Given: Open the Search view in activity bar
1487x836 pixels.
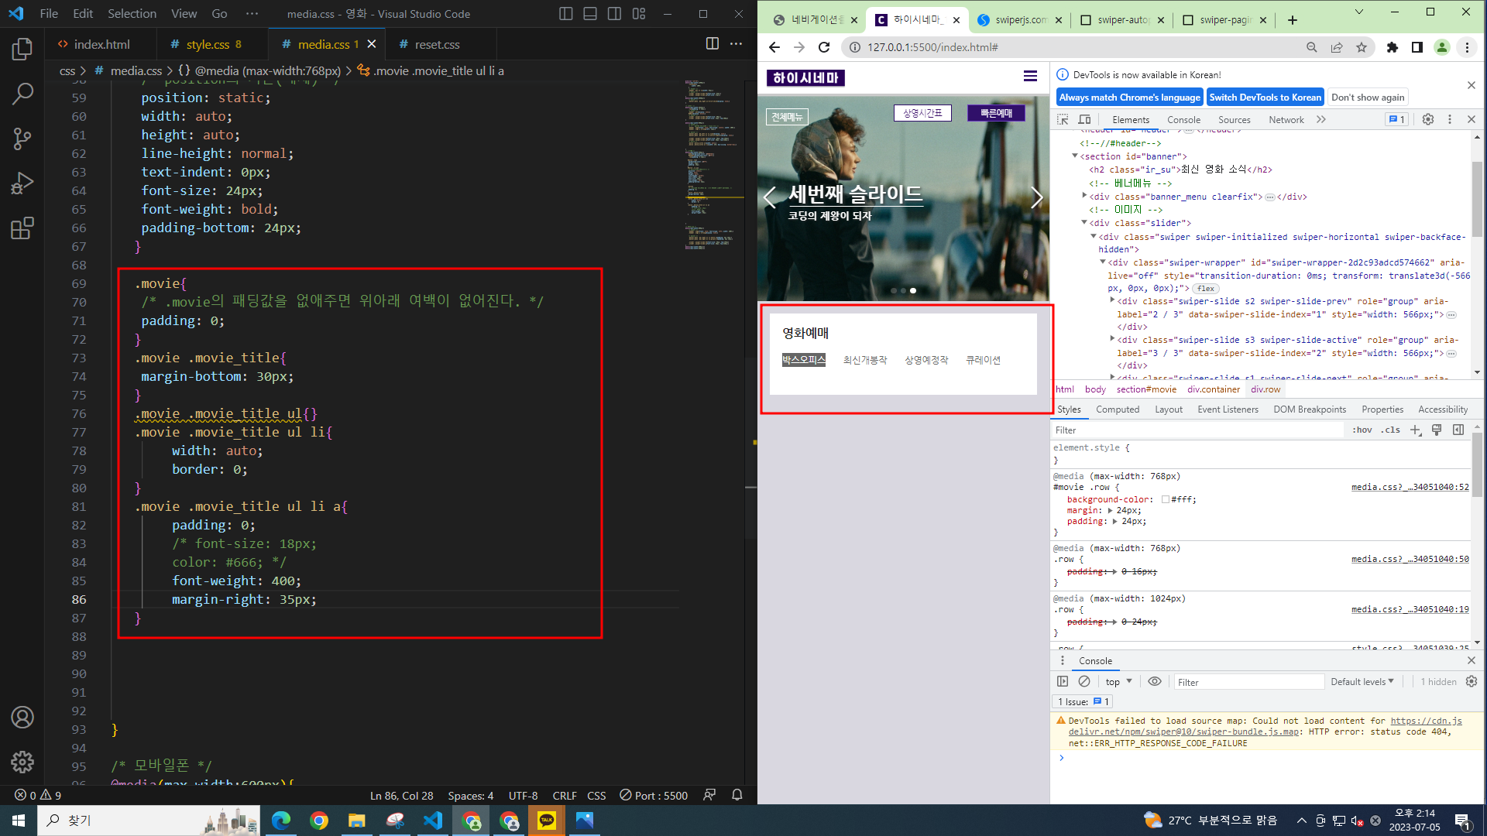Looking at the screenshot, I should pos(22,94).
